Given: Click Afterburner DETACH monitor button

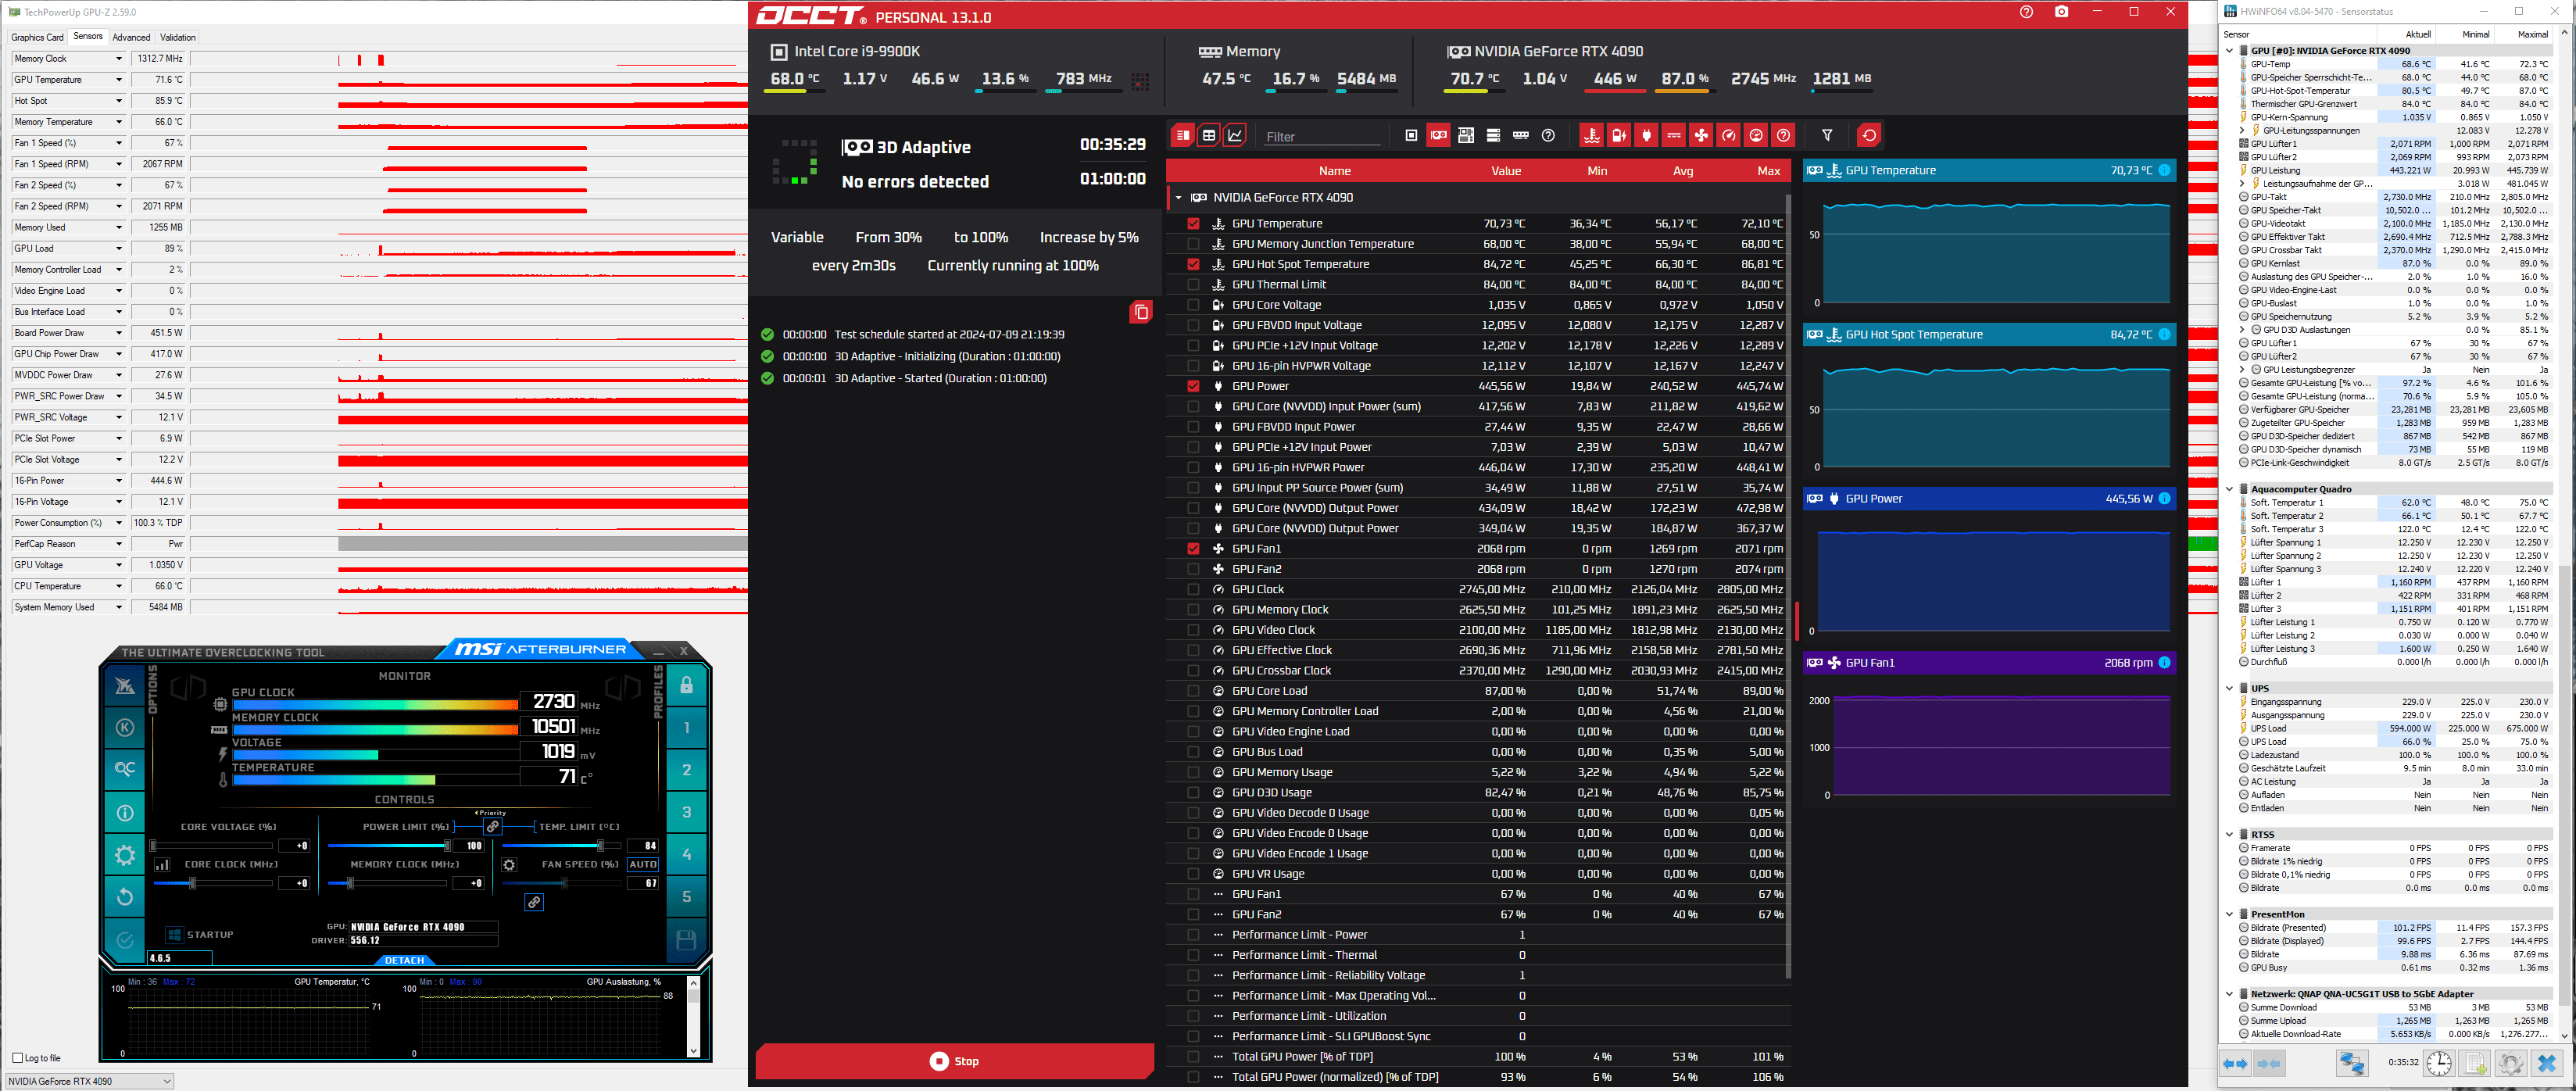Looking at the screenshot, I should coord(405,960).
